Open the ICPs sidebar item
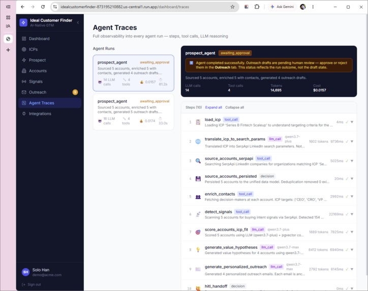Image resolution: width=368 pixels, height=291 pixels. [50, 49]
